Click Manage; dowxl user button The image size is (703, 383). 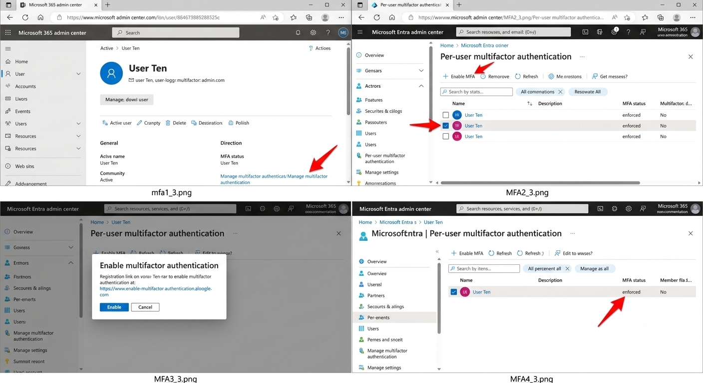pos(127,100)
